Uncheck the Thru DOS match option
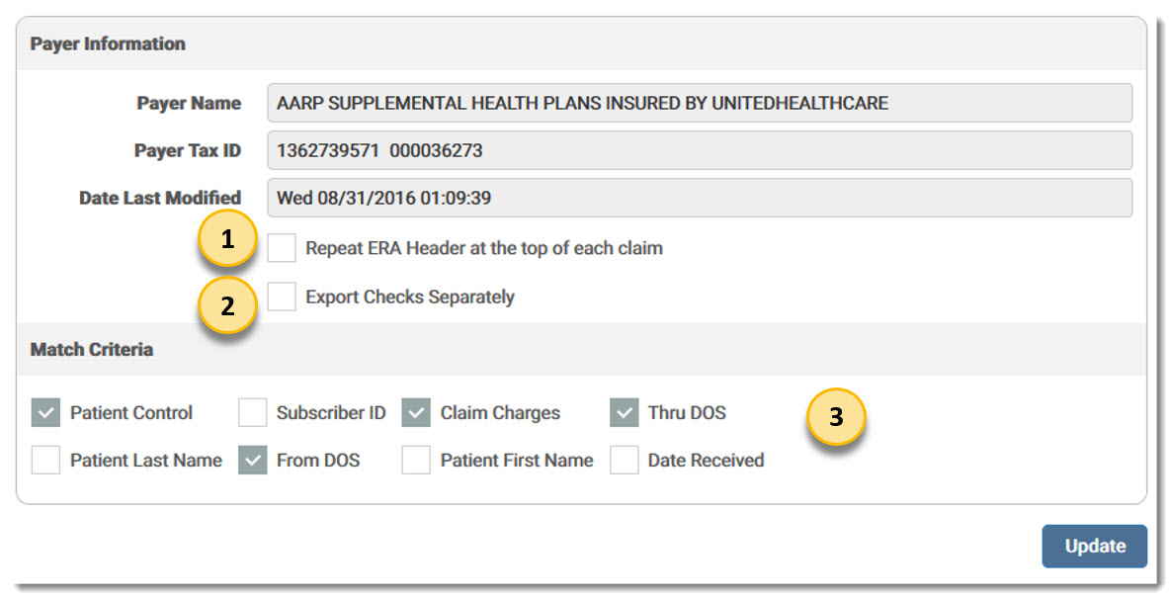Screen dimensions: 1169x600 tap(624, 412)
